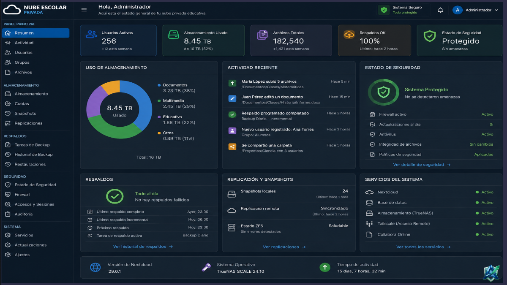This screenshot has height=285, width=507.
Task: Open Ver replicaciones link
Action: (284, 247)
